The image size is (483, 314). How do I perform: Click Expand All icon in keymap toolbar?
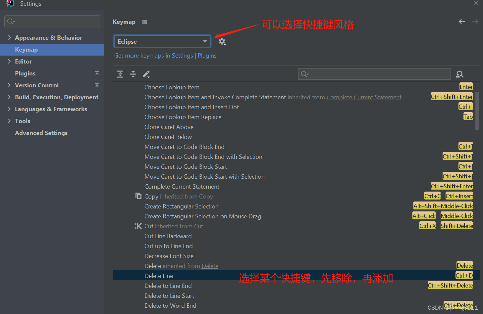pyautogui.click(x=120, y=74)
